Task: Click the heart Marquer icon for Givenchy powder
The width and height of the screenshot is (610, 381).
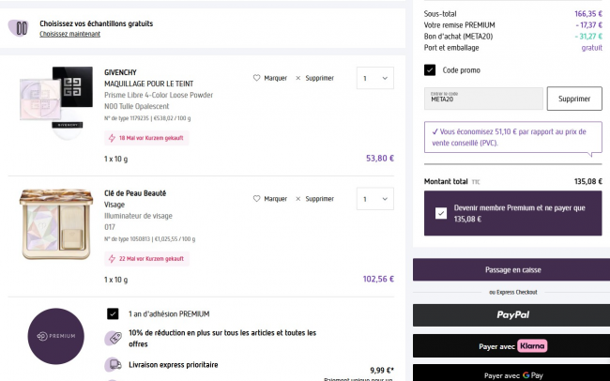Action: point(257,79)
